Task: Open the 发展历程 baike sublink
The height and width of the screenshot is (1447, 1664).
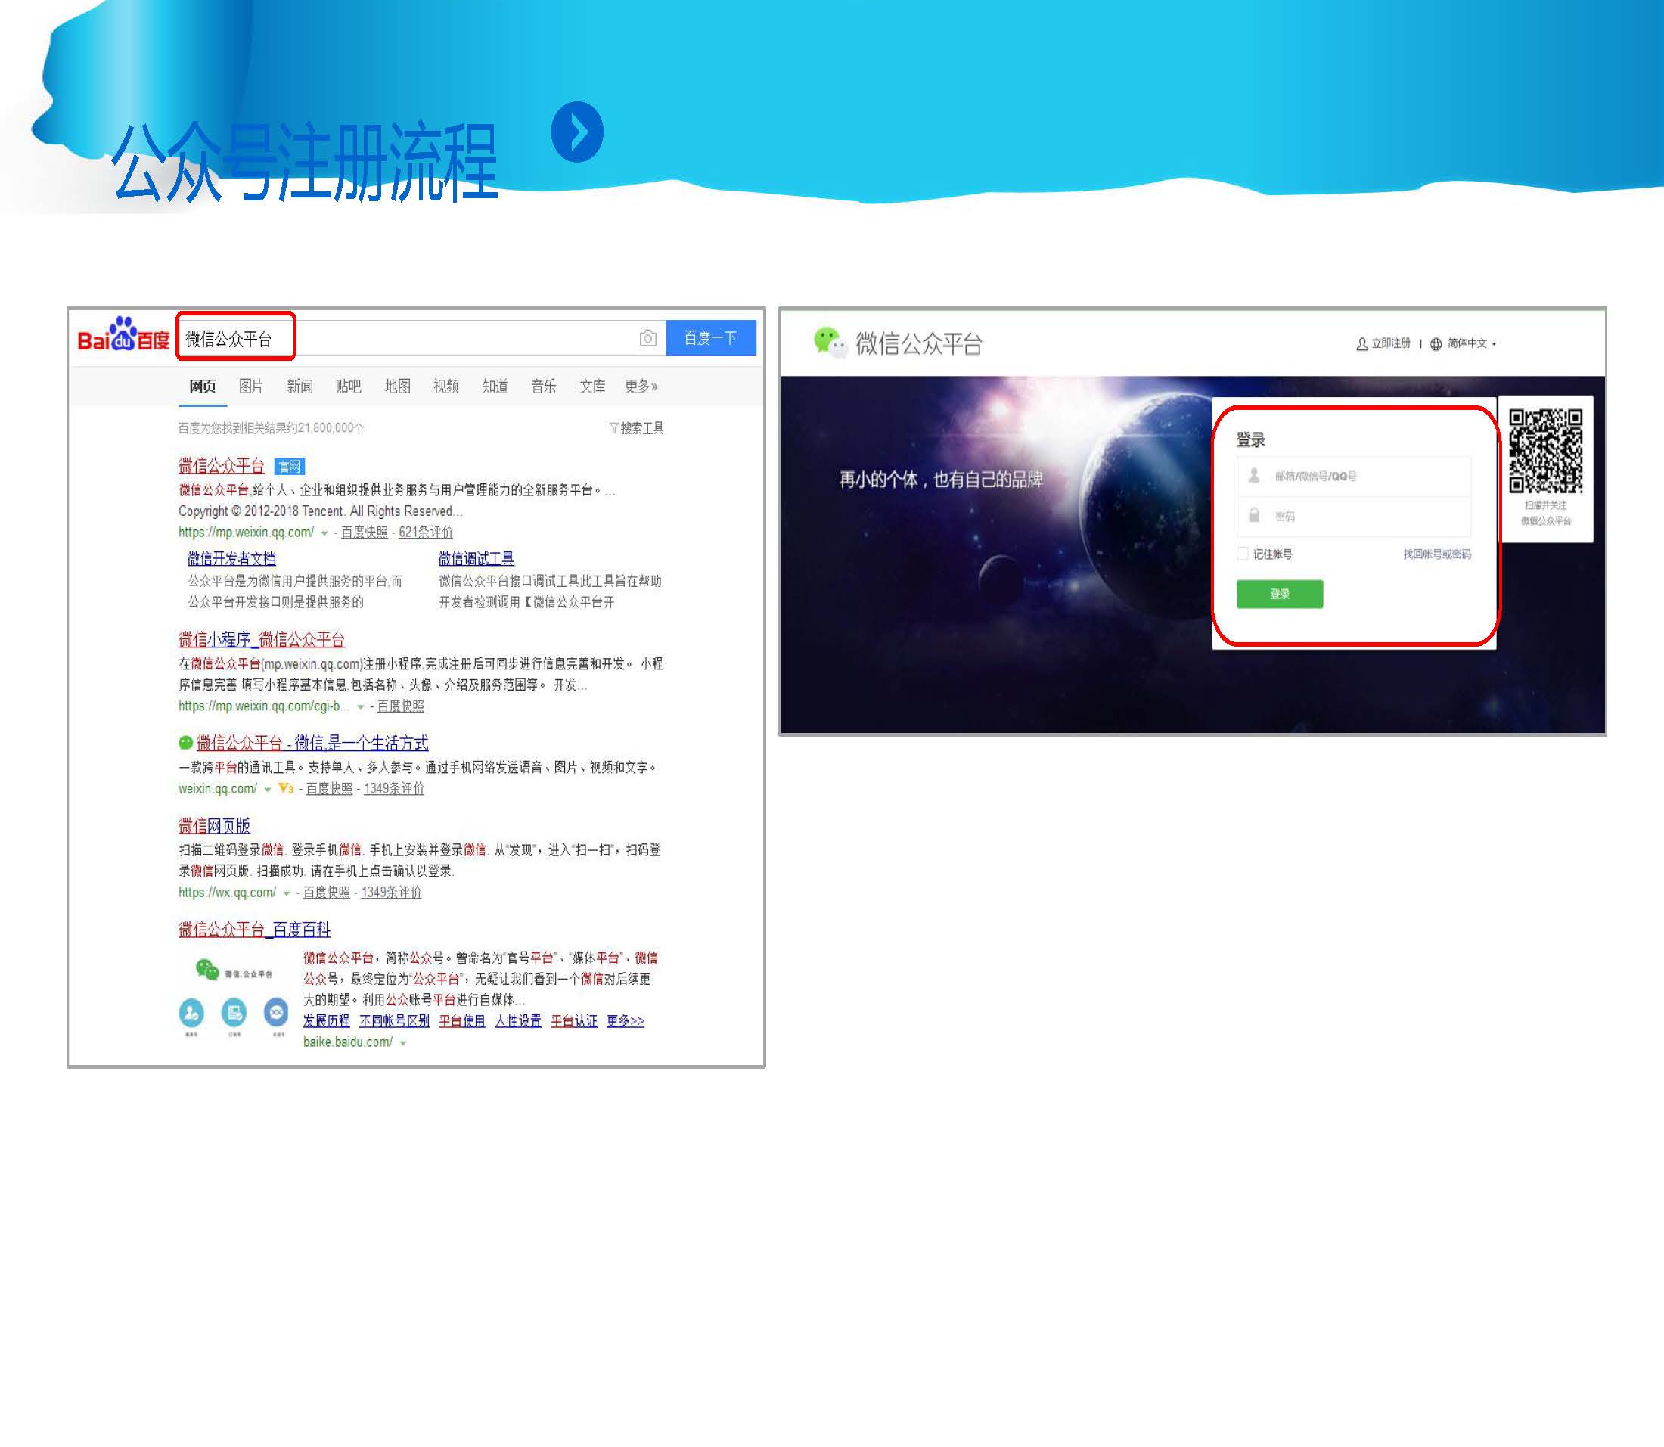Action: click(x=326, y=1020)
